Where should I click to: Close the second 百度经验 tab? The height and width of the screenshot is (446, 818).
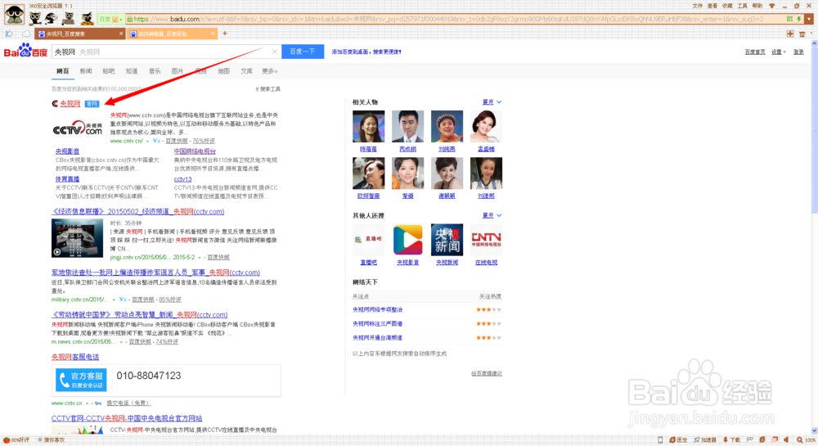pyautogui.click(x=213, y=34)
